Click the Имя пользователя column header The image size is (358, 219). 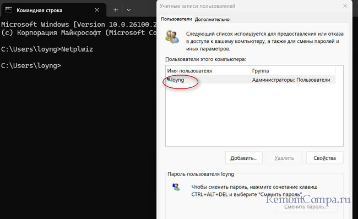(208, 71)
